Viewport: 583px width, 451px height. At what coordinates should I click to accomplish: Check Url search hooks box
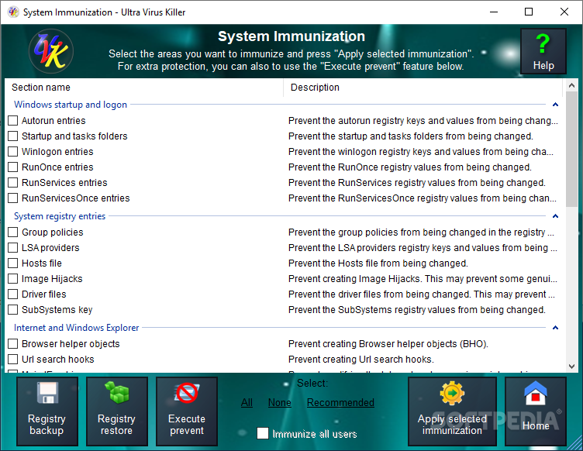pos(13,360)
